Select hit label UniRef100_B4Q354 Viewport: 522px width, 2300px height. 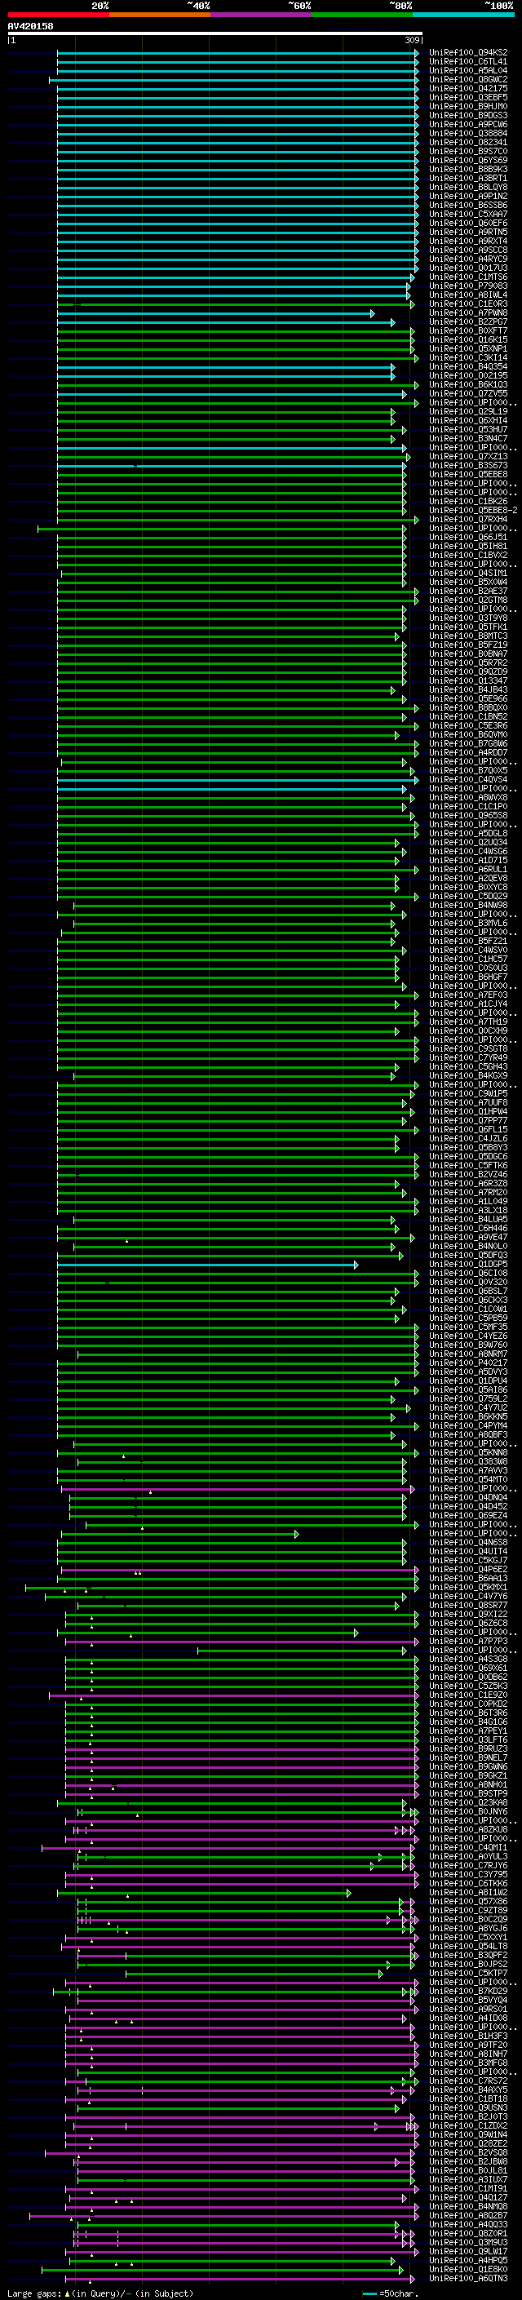(x=468, y=366)
